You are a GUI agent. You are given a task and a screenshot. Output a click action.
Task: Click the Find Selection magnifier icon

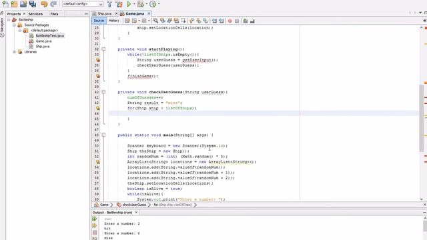pos(155,21)
